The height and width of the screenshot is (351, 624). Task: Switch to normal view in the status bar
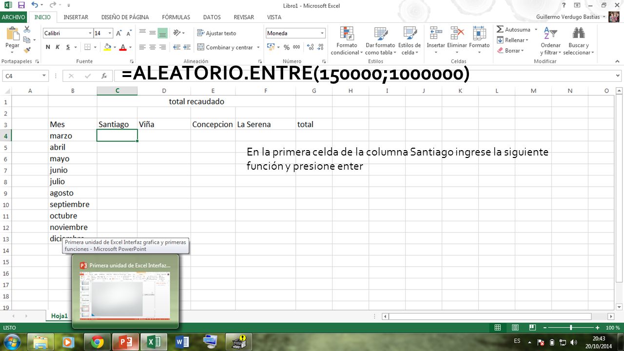point(498,328)
